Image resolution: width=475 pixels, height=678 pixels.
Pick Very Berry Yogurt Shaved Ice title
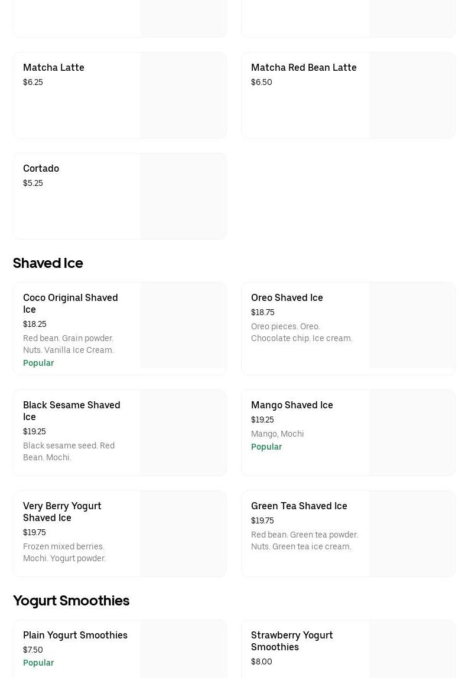click(x=62, y=512)
